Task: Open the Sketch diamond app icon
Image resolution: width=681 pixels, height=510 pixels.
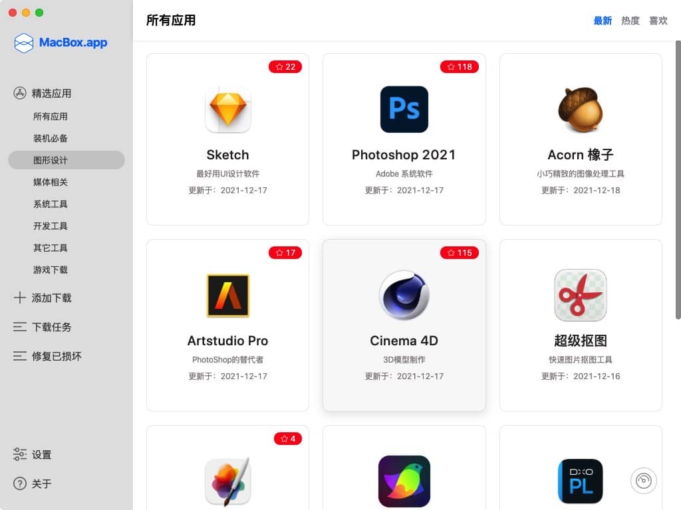Action: [228, 110]
